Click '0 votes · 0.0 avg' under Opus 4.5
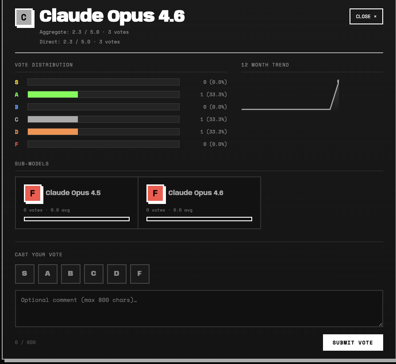This screenshot has height=364, width=396. (47, 210)
